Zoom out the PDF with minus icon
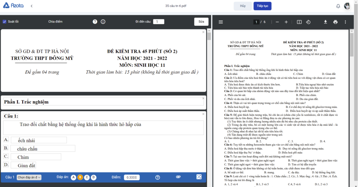Image resolution: width=358 pixels, height=187 pixels. [277, 22]
